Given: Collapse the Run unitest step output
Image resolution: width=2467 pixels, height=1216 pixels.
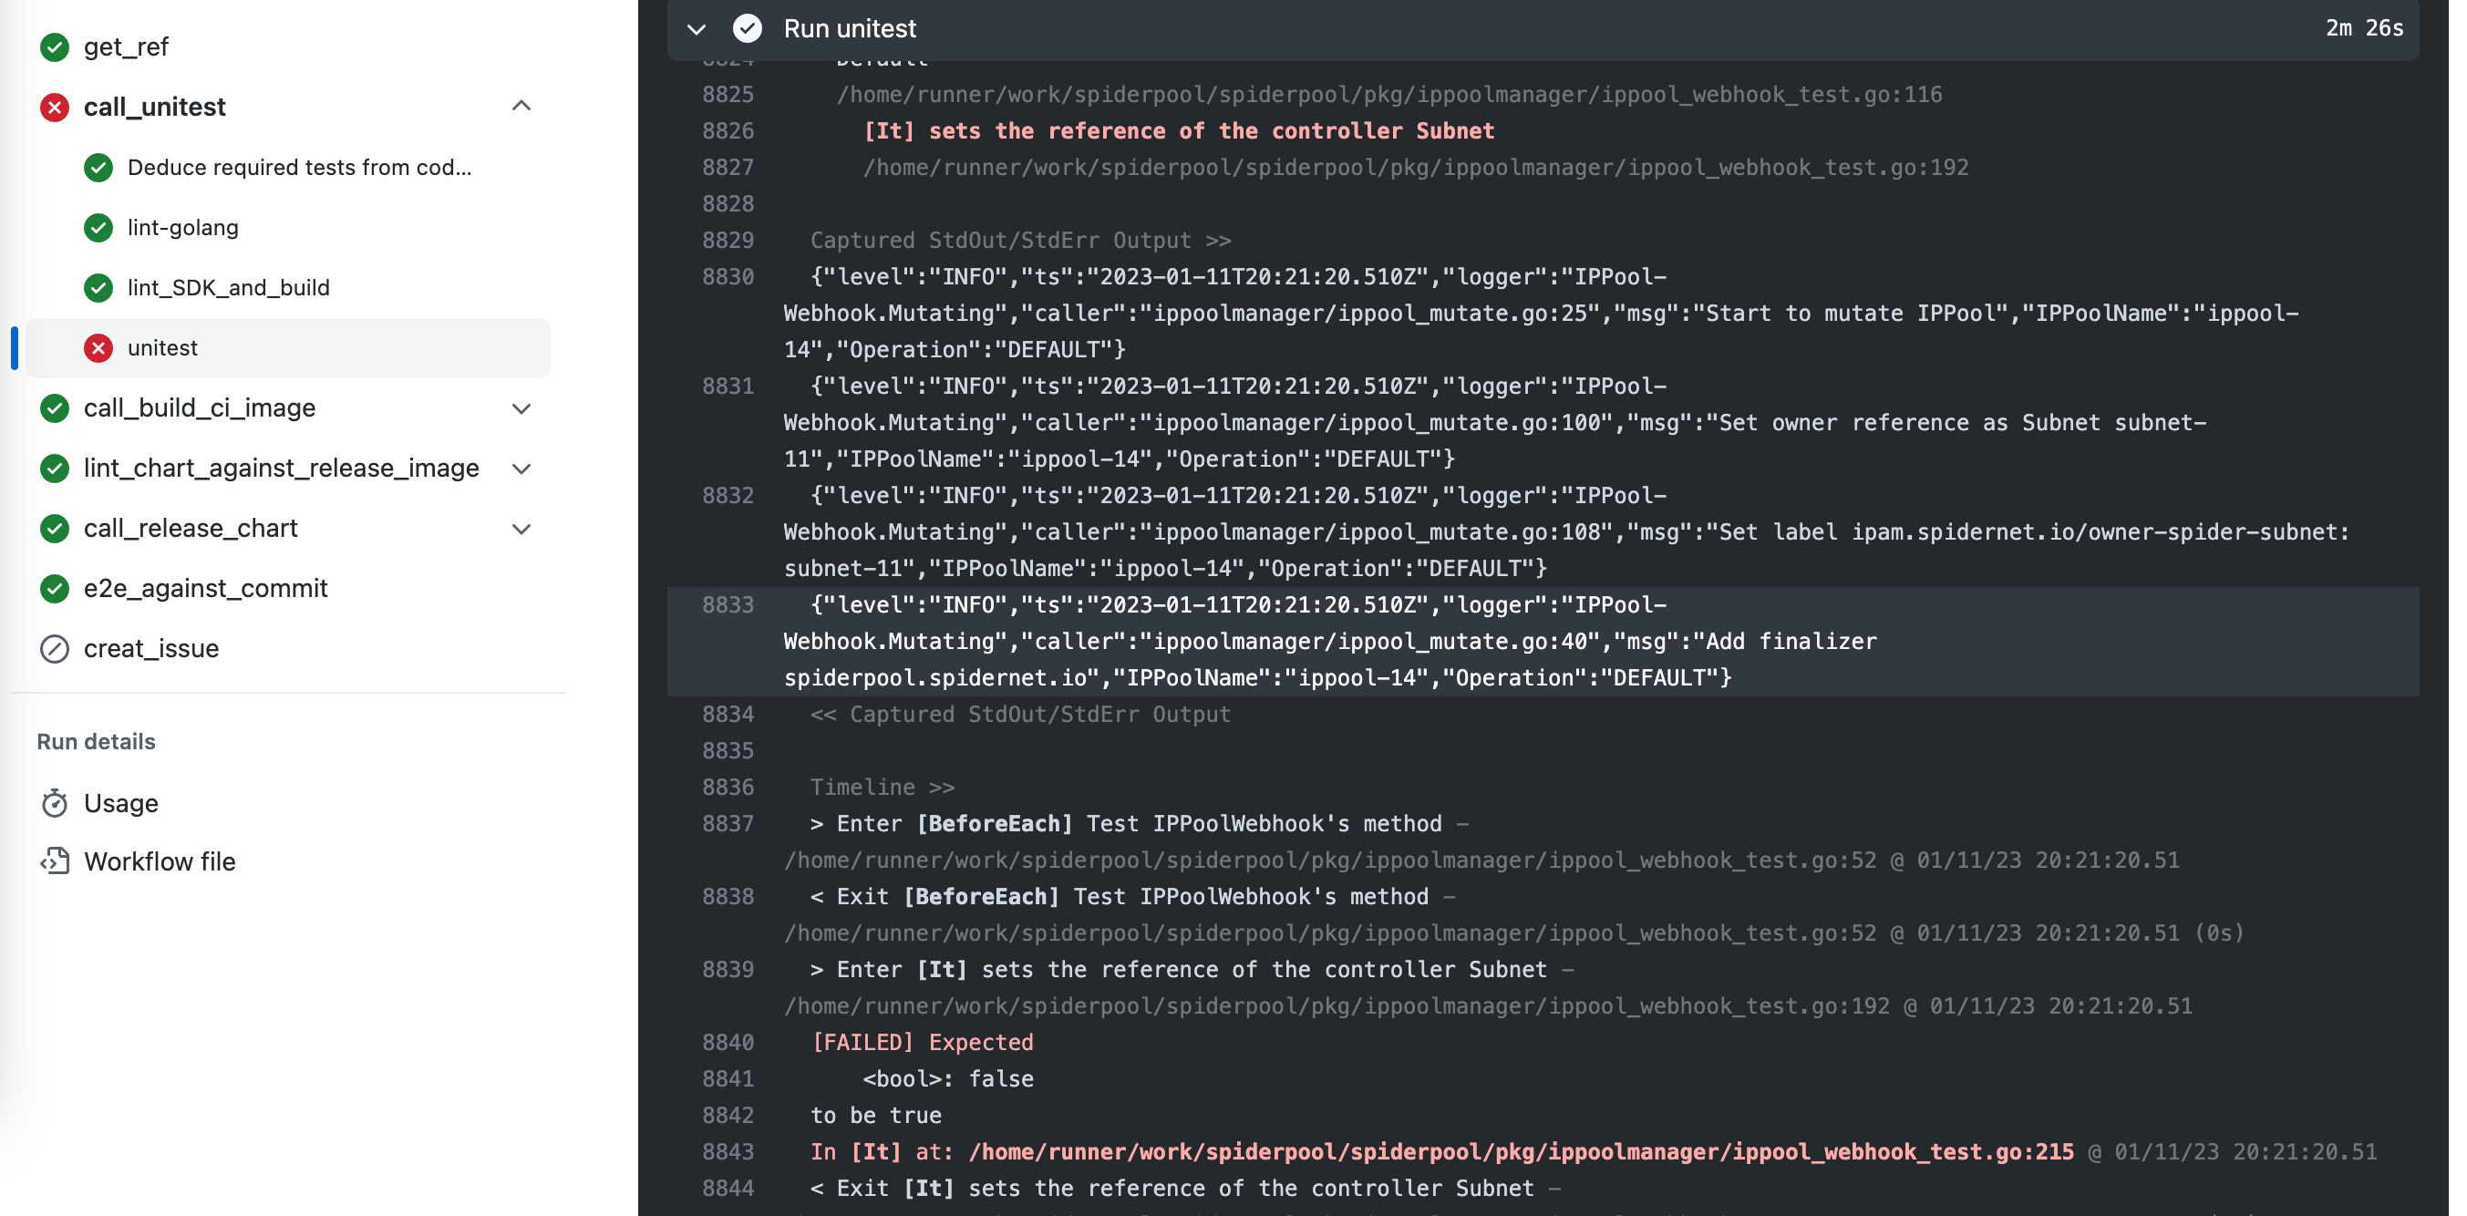Looking at the screenshot, I should point(697,29).
